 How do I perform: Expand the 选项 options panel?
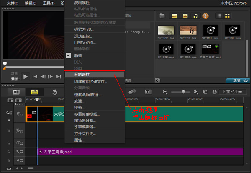click(x=238, y=80)
